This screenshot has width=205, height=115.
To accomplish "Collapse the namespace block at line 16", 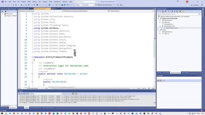I will coord(32,57).
